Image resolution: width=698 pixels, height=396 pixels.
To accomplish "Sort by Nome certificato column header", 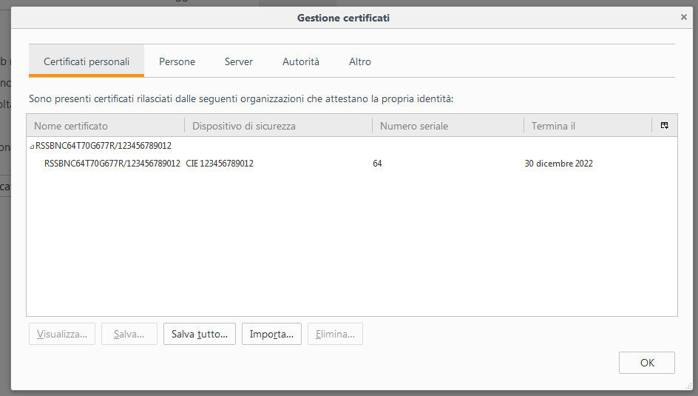I will tap(106, 126).
